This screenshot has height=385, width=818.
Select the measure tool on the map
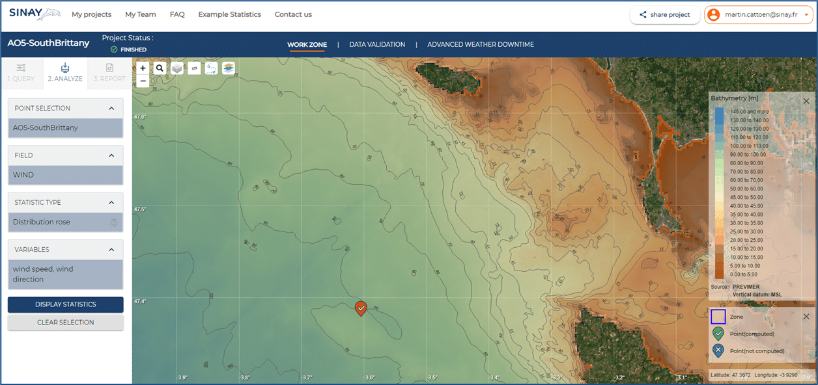193,68
